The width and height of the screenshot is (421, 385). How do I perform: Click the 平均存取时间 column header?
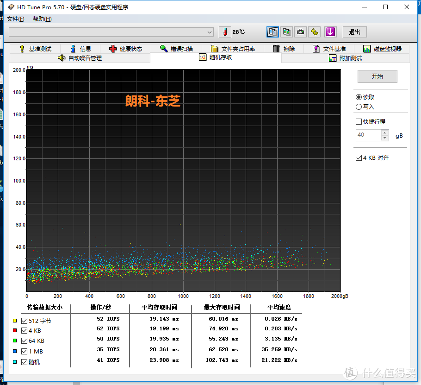[160, 307]
